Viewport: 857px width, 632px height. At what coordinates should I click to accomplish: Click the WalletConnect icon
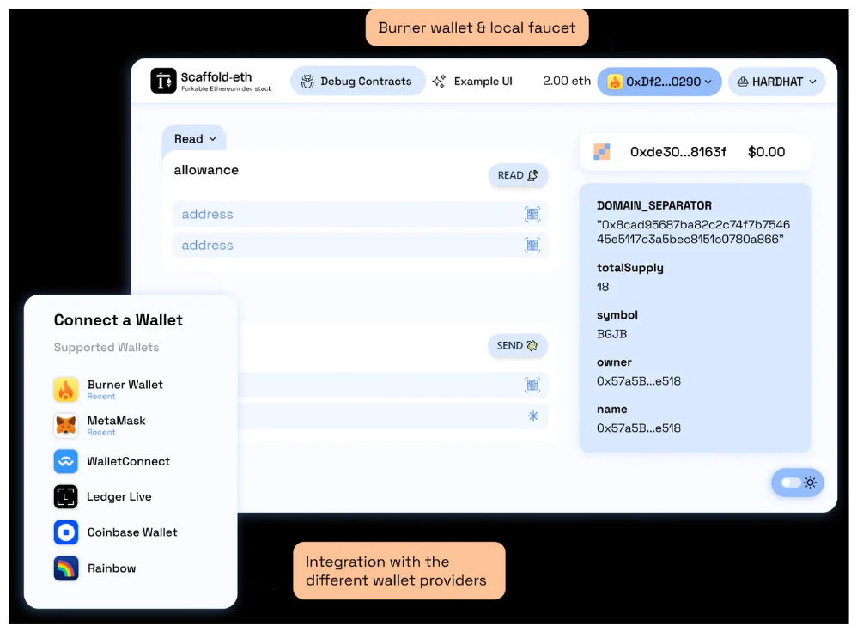66,461
